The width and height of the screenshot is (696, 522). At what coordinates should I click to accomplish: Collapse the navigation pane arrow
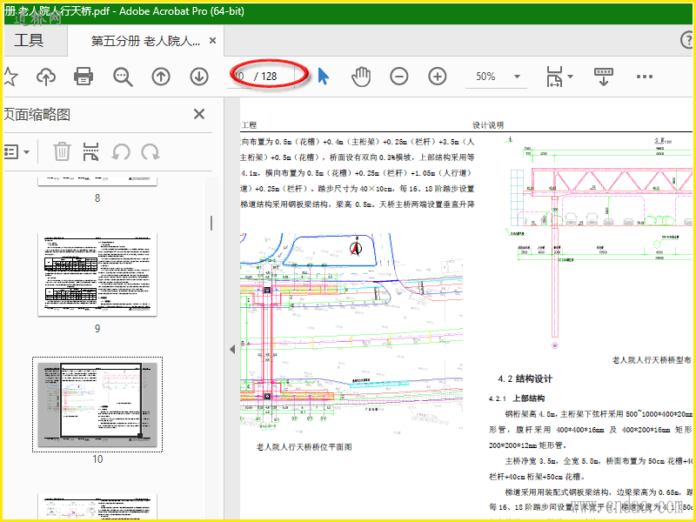(232, 350)
